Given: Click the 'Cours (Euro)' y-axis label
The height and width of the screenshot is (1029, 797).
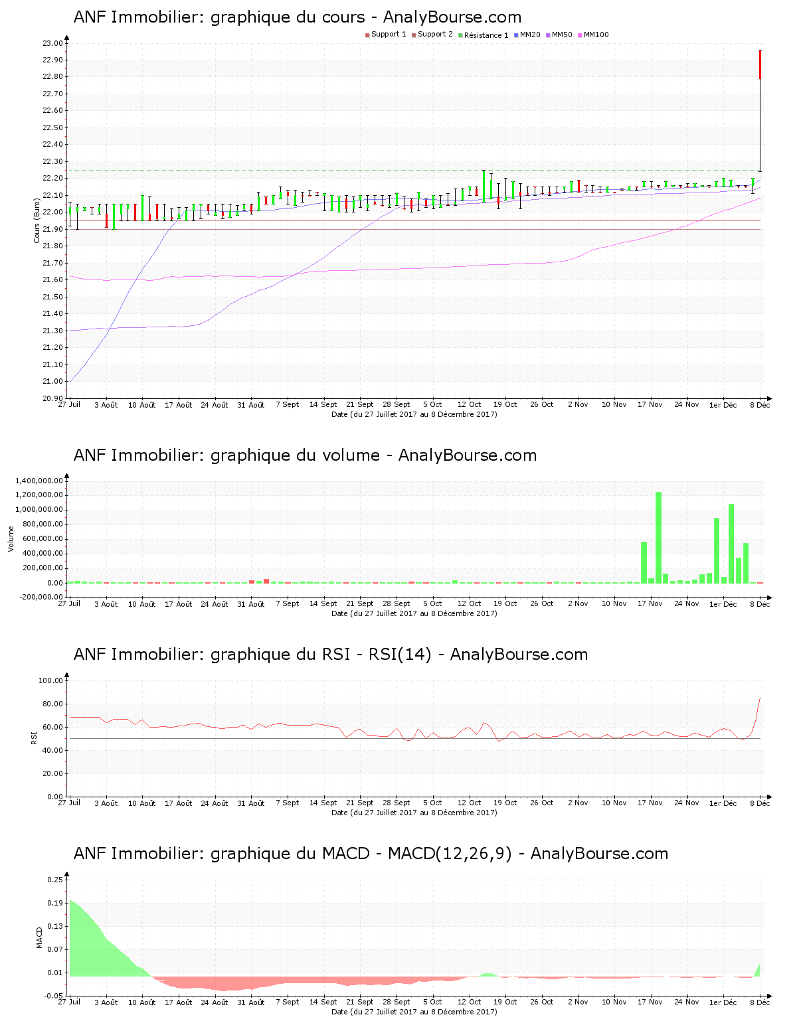Looking at the screenshot, I should click(x=37, y=221).
